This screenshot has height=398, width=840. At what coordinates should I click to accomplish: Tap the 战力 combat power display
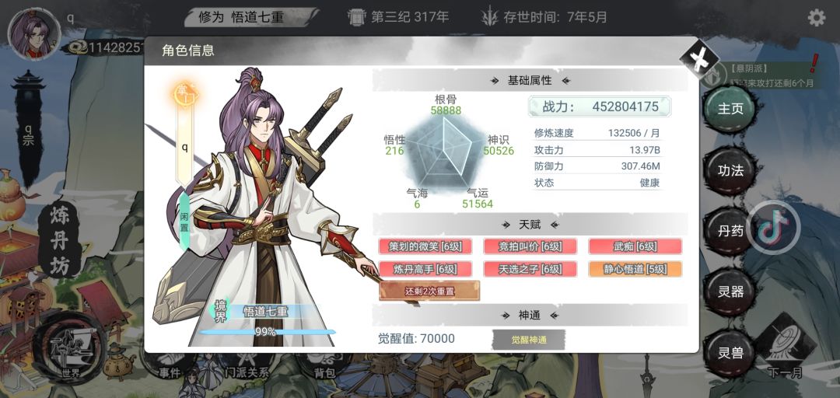pyautogui.click(x=600, y=106)
